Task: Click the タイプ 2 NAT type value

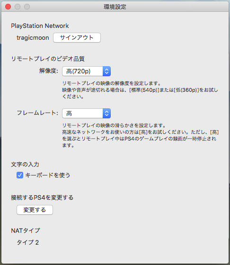Action: [x=28, y=242]
